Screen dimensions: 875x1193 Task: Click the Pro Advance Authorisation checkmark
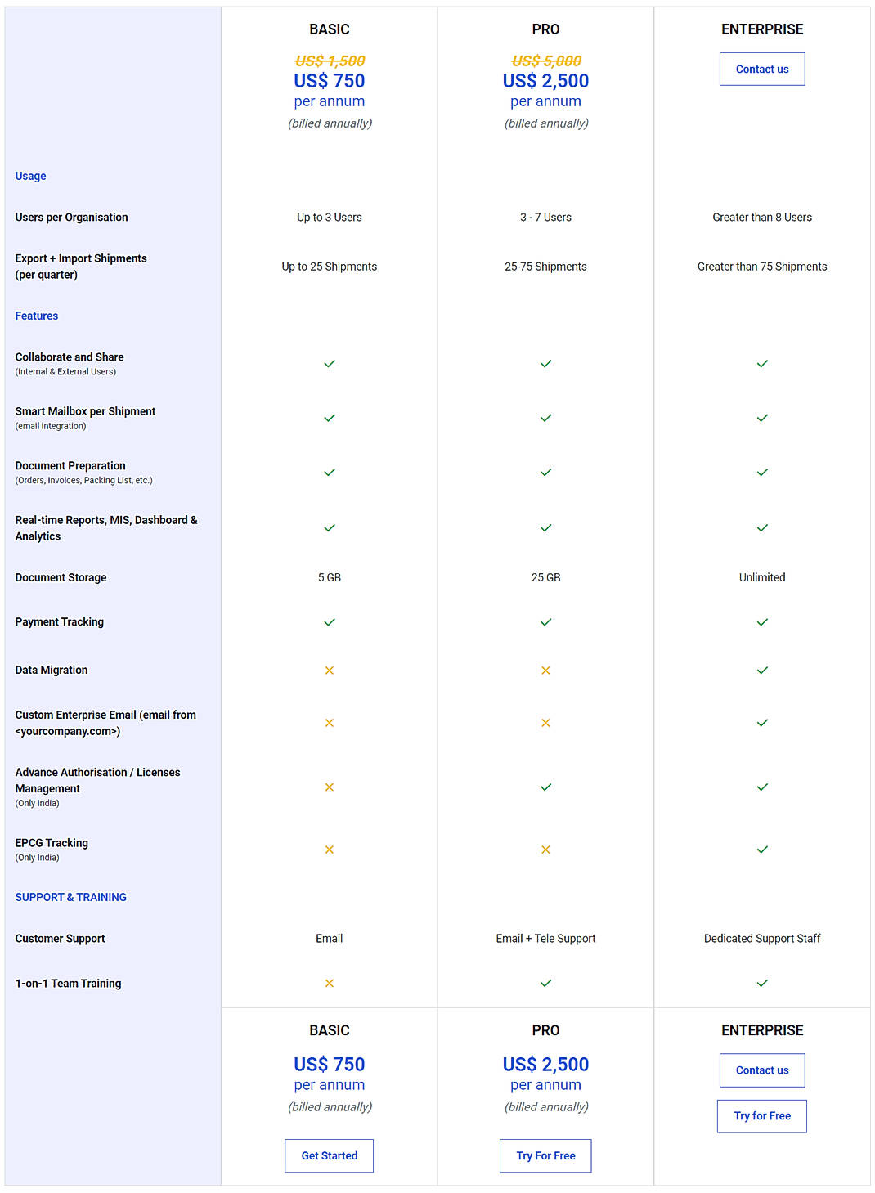coord(545,787)
